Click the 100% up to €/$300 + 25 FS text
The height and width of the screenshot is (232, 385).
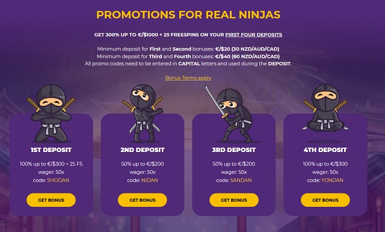click(x=51, y=164)
